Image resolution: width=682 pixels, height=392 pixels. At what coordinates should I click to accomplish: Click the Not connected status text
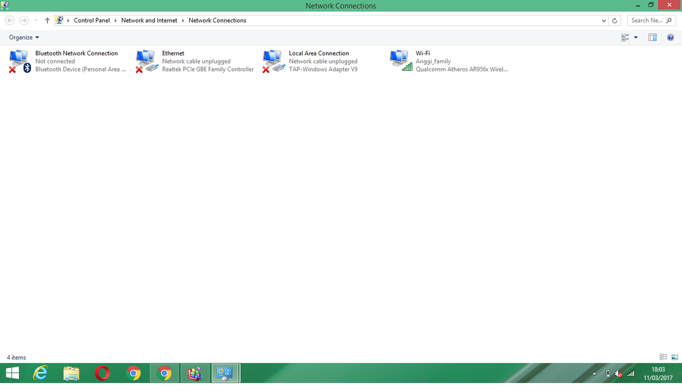point(55,61)
